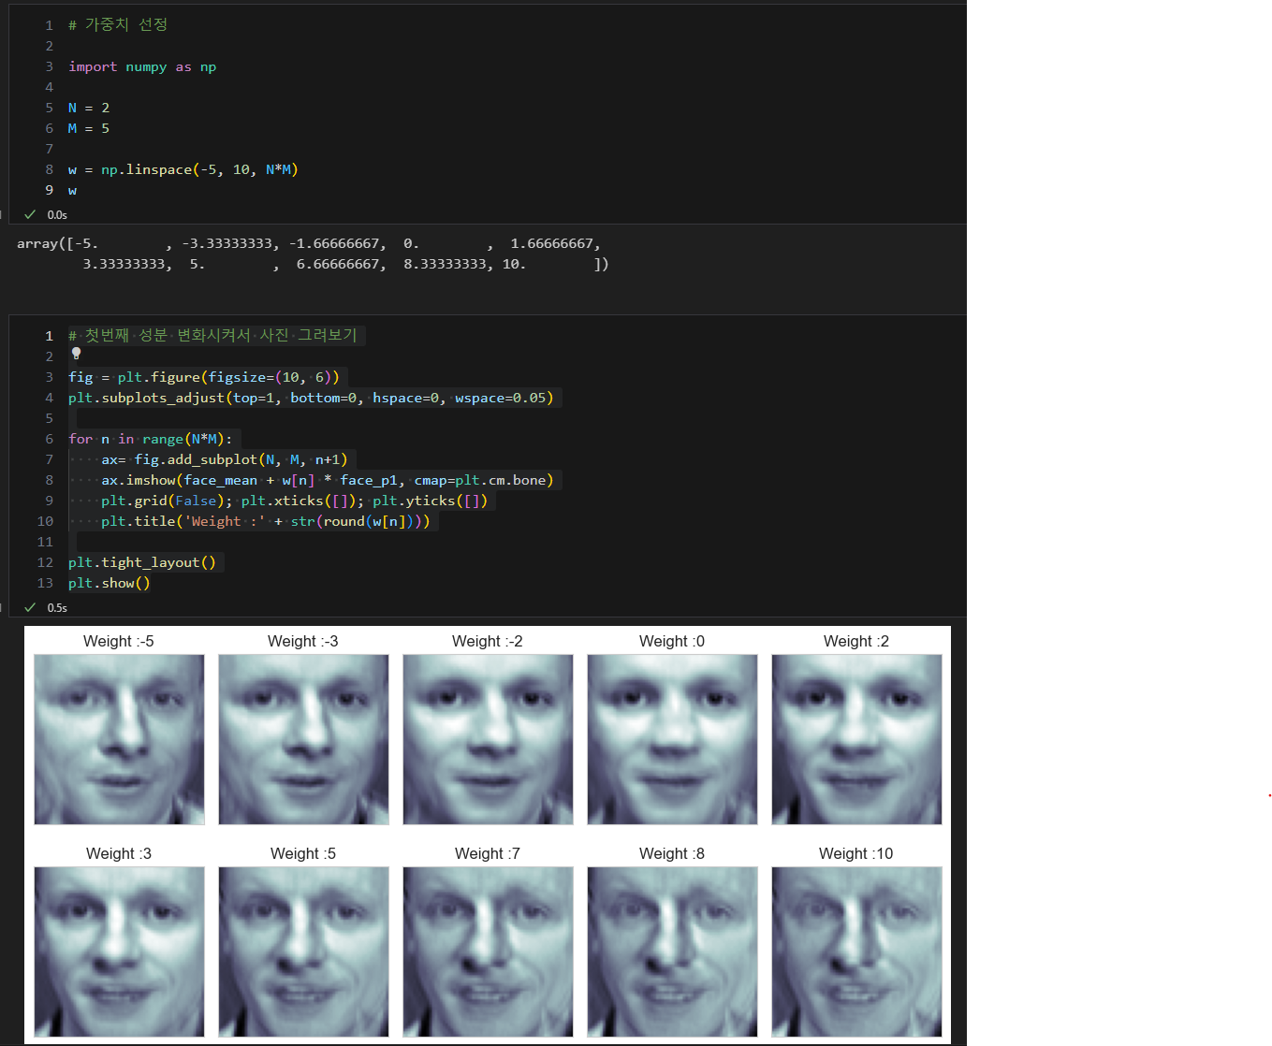The image size is (1272, 1046).
Task: Click the plt.title('Weight :' ...) line
Action: click(266, 521)
